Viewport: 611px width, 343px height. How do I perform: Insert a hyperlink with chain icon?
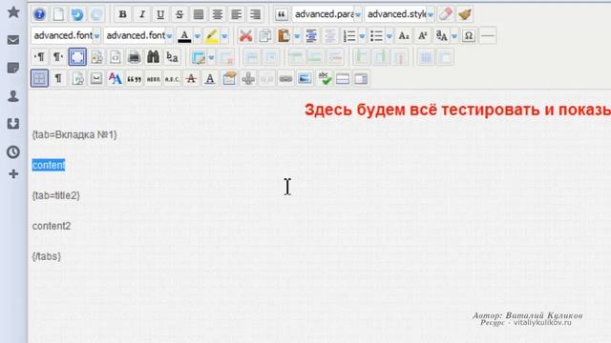285,78
